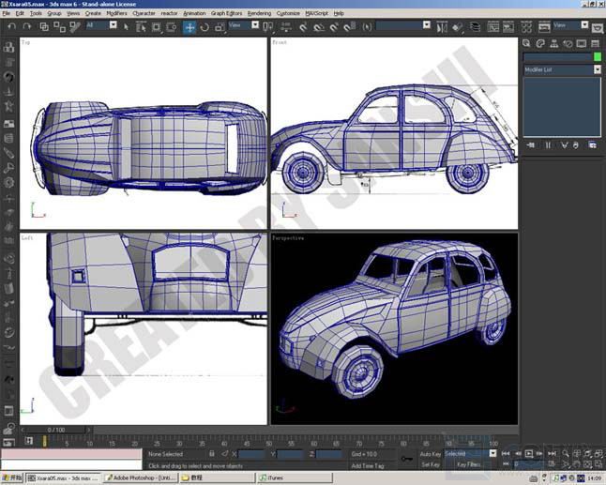Click the time slider showing 0 / 100

click(x=56, y=430)
